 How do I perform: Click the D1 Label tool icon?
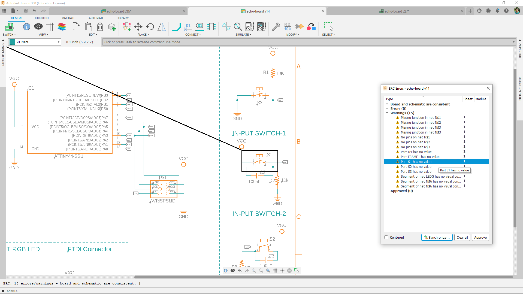200,27
